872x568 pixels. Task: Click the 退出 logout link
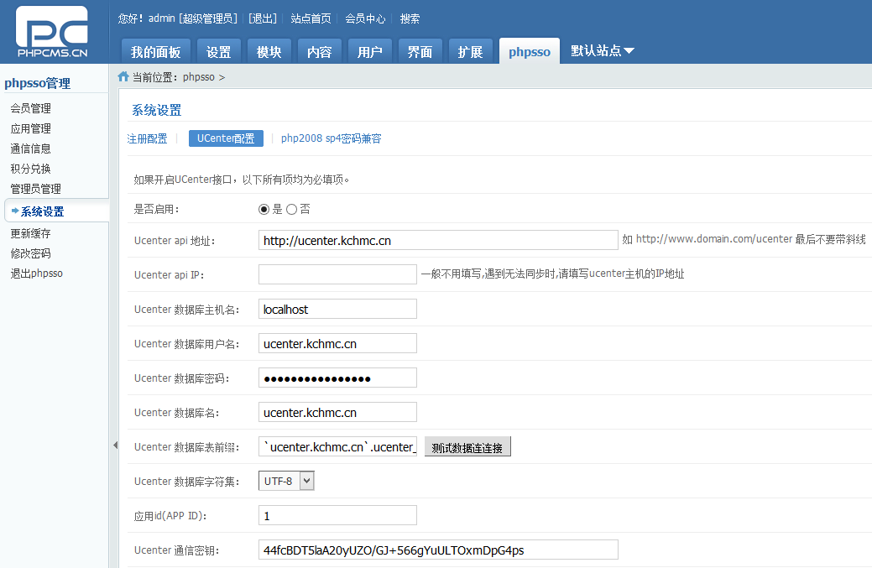[x=263, y=18]
